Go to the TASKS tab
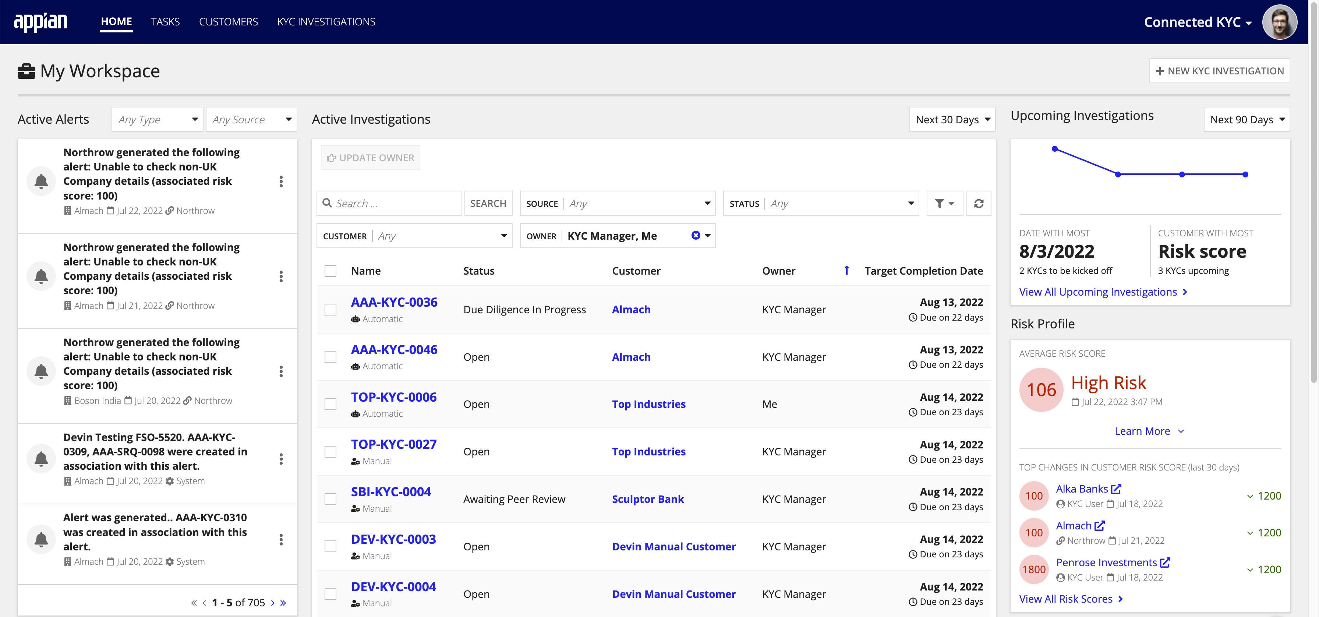The width and height of the screenshot is (1319, 617). (165, 21)
